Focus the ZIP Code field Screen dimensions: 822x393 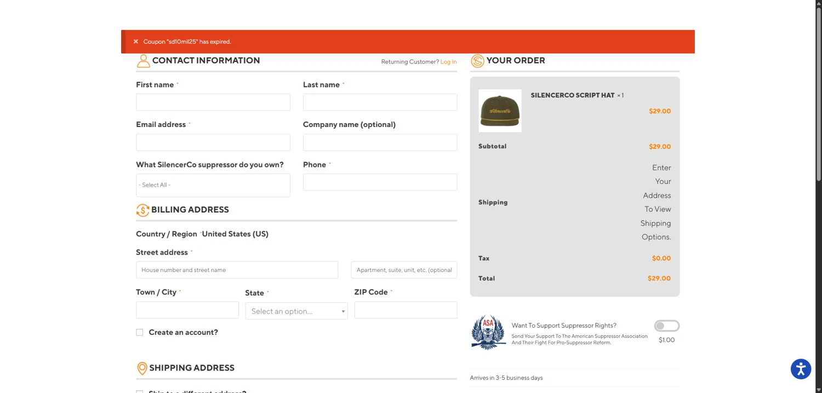pos(406,310)
